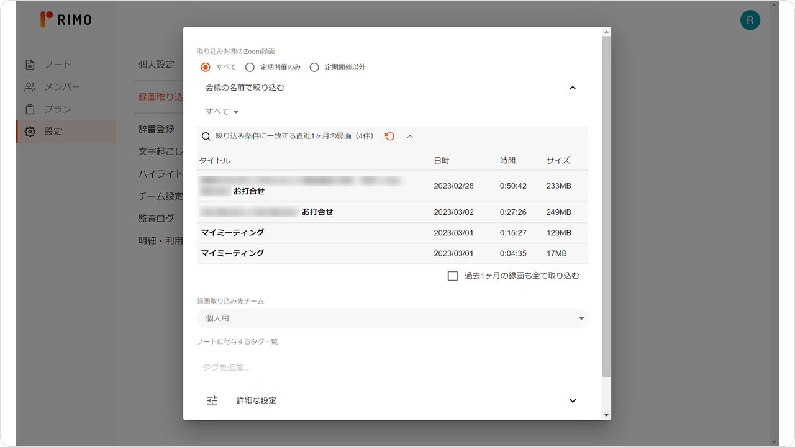Collapse the recent recordings list chevron
Image resolution: width=795 pixels, height=447 pixels.
pyautogui.click(x=410, y=137)
